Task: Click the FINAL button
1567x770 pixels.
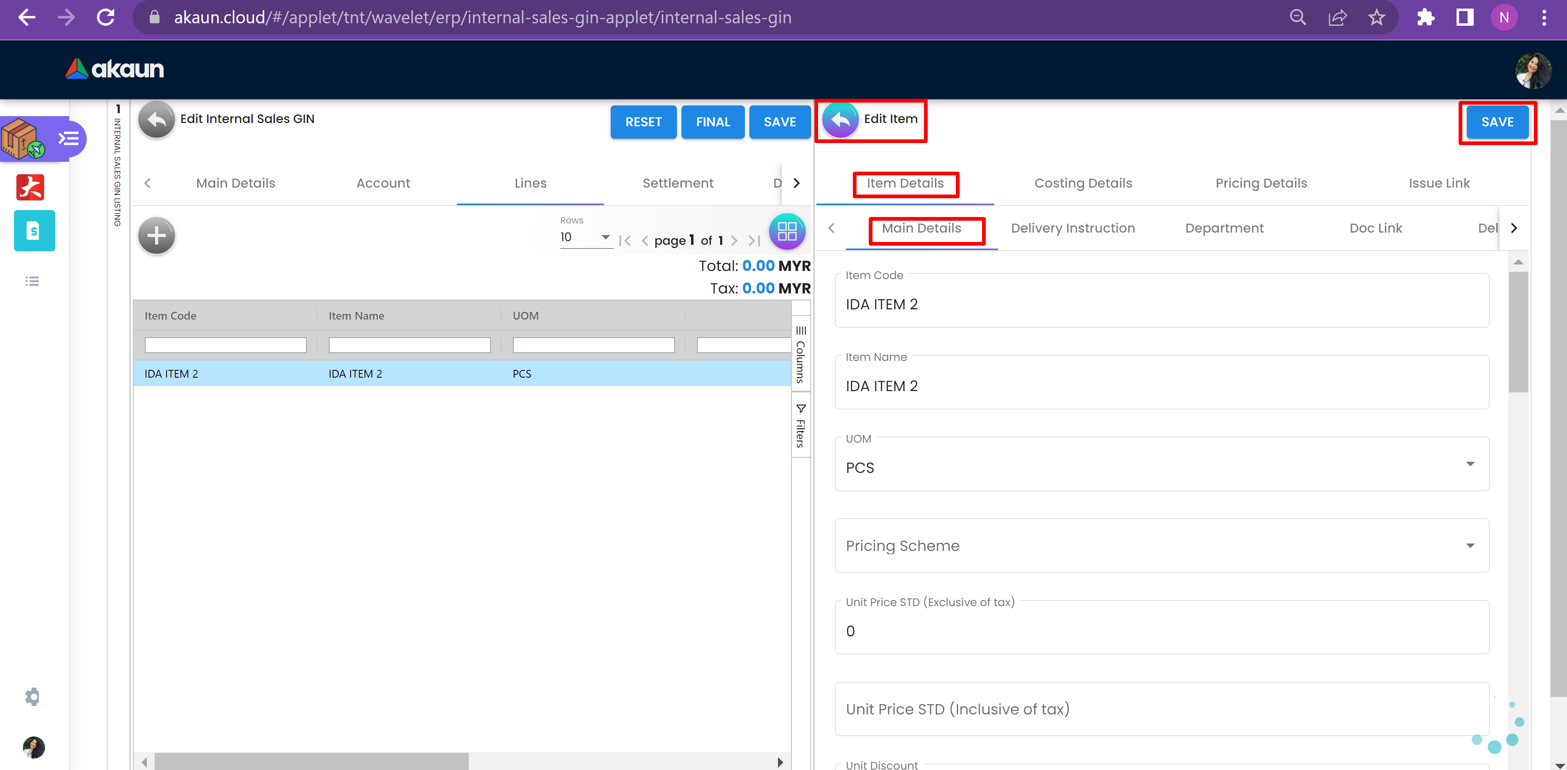Action: (x=712, y=122)
